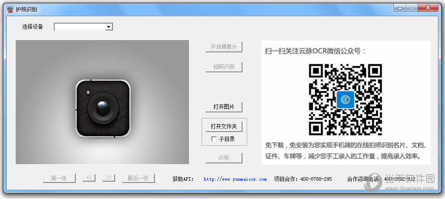
Task: Click the 项目合作: 400-8788-295 text
Action: pyautogui.click(x=303, y=179)
